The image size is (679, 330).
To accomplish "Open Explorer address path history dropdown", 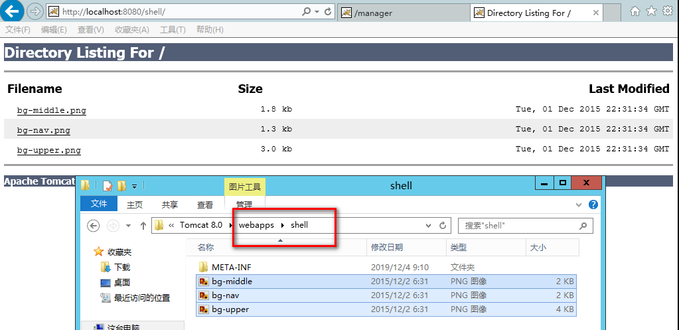I will coord(429,226).
